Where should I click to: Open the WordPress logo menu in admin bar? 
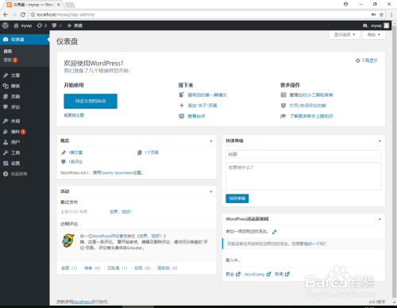(6, 25)
